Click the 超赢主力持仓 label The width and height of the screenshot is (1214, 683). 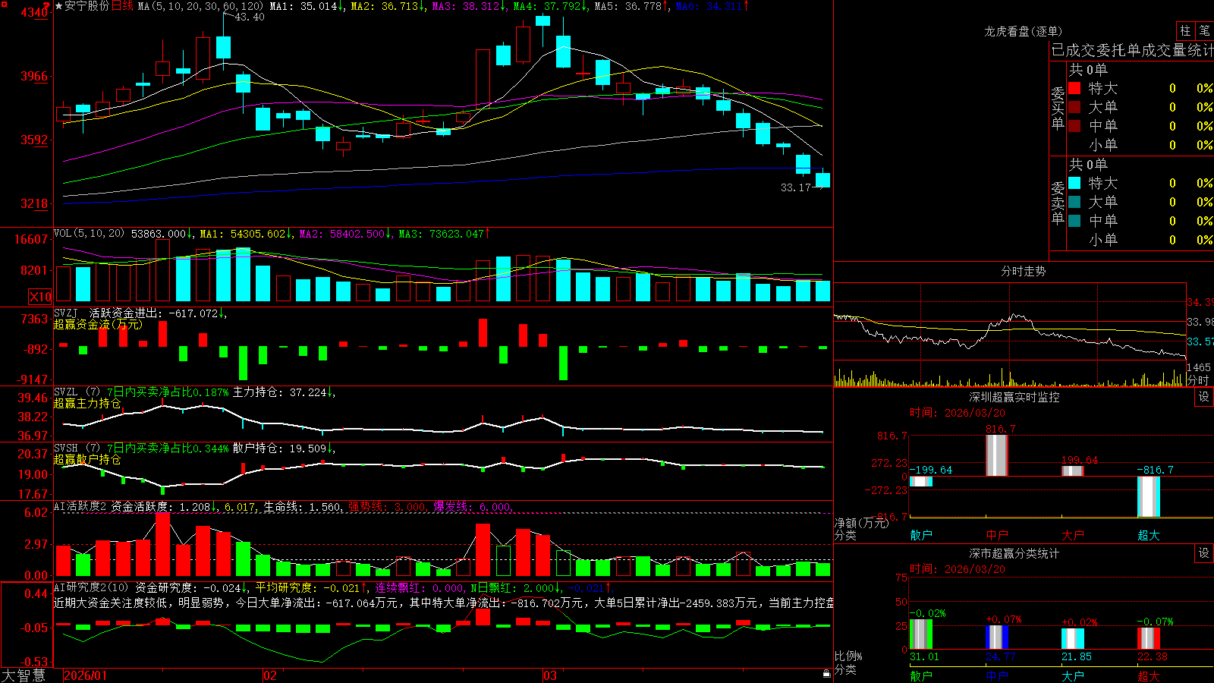pos(87,404)
